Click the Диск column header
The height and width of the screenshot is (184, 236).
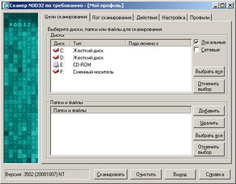tap(61, 43)
